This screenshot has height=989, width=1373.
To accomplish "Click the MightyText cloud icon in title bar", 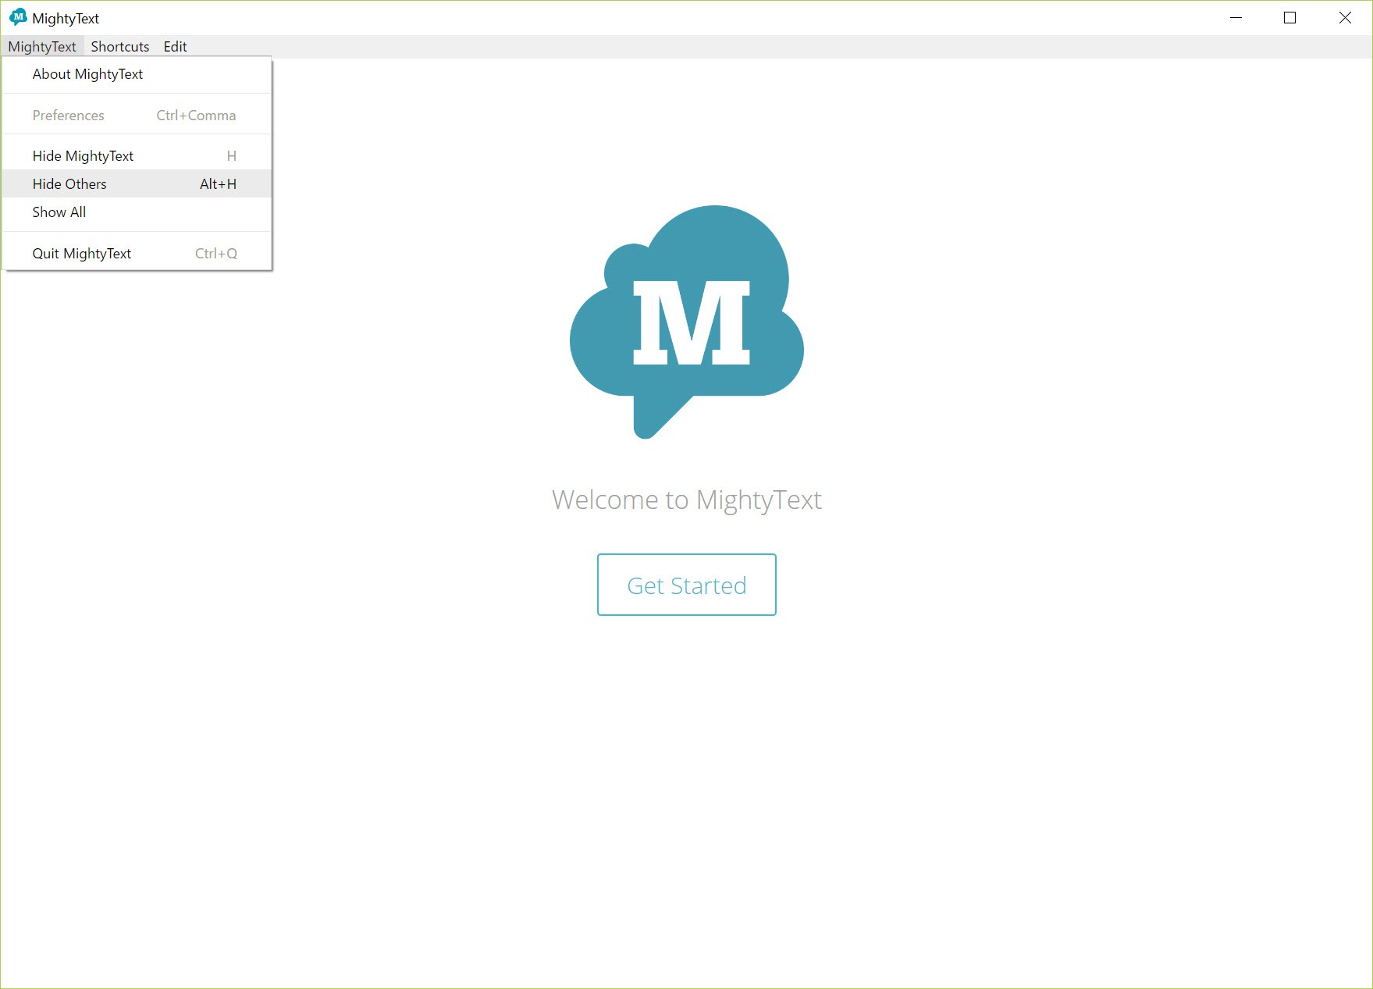I will [x=18, y=17].
